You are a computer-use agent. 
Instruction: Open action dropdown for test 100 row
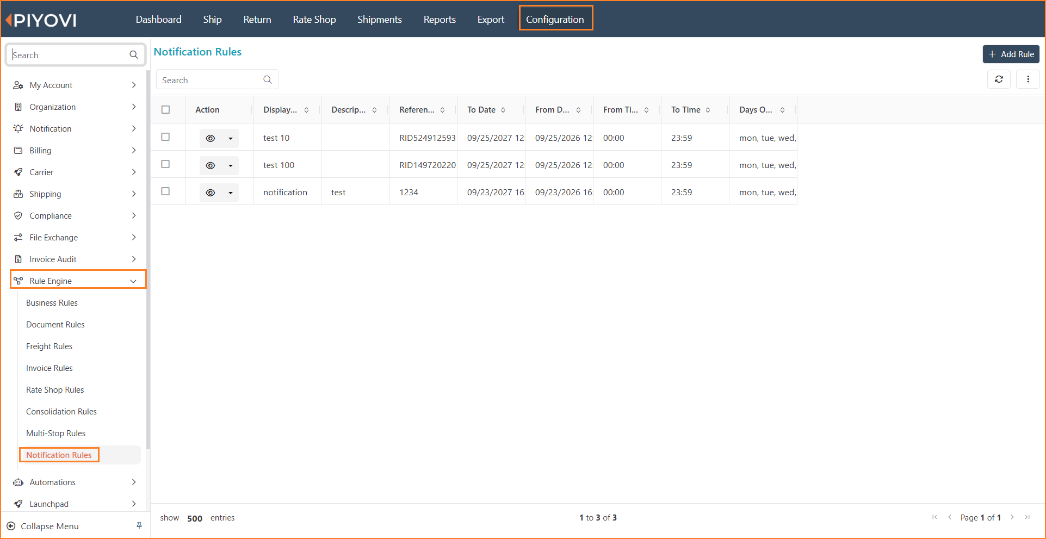[231, 165]
